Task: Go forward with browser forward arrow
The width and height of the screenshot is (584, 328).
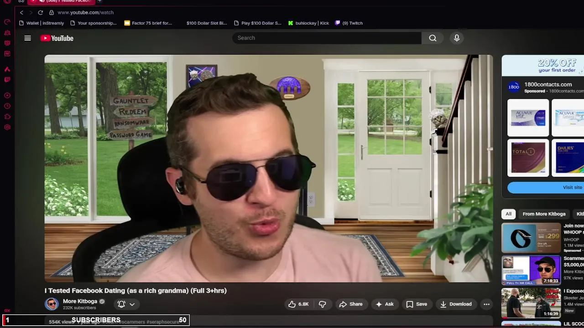Action: pyautogui.click(x=31, y=12)
